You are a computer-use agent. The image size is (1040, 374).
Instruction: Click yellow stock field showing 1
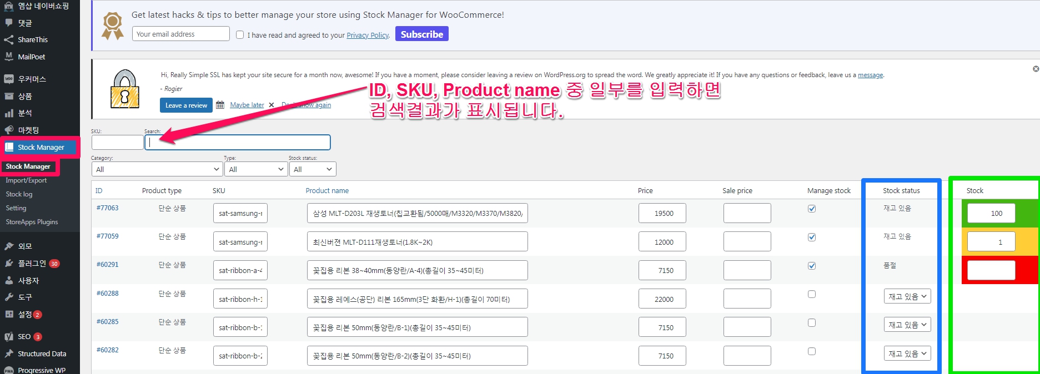coord(991,242)
